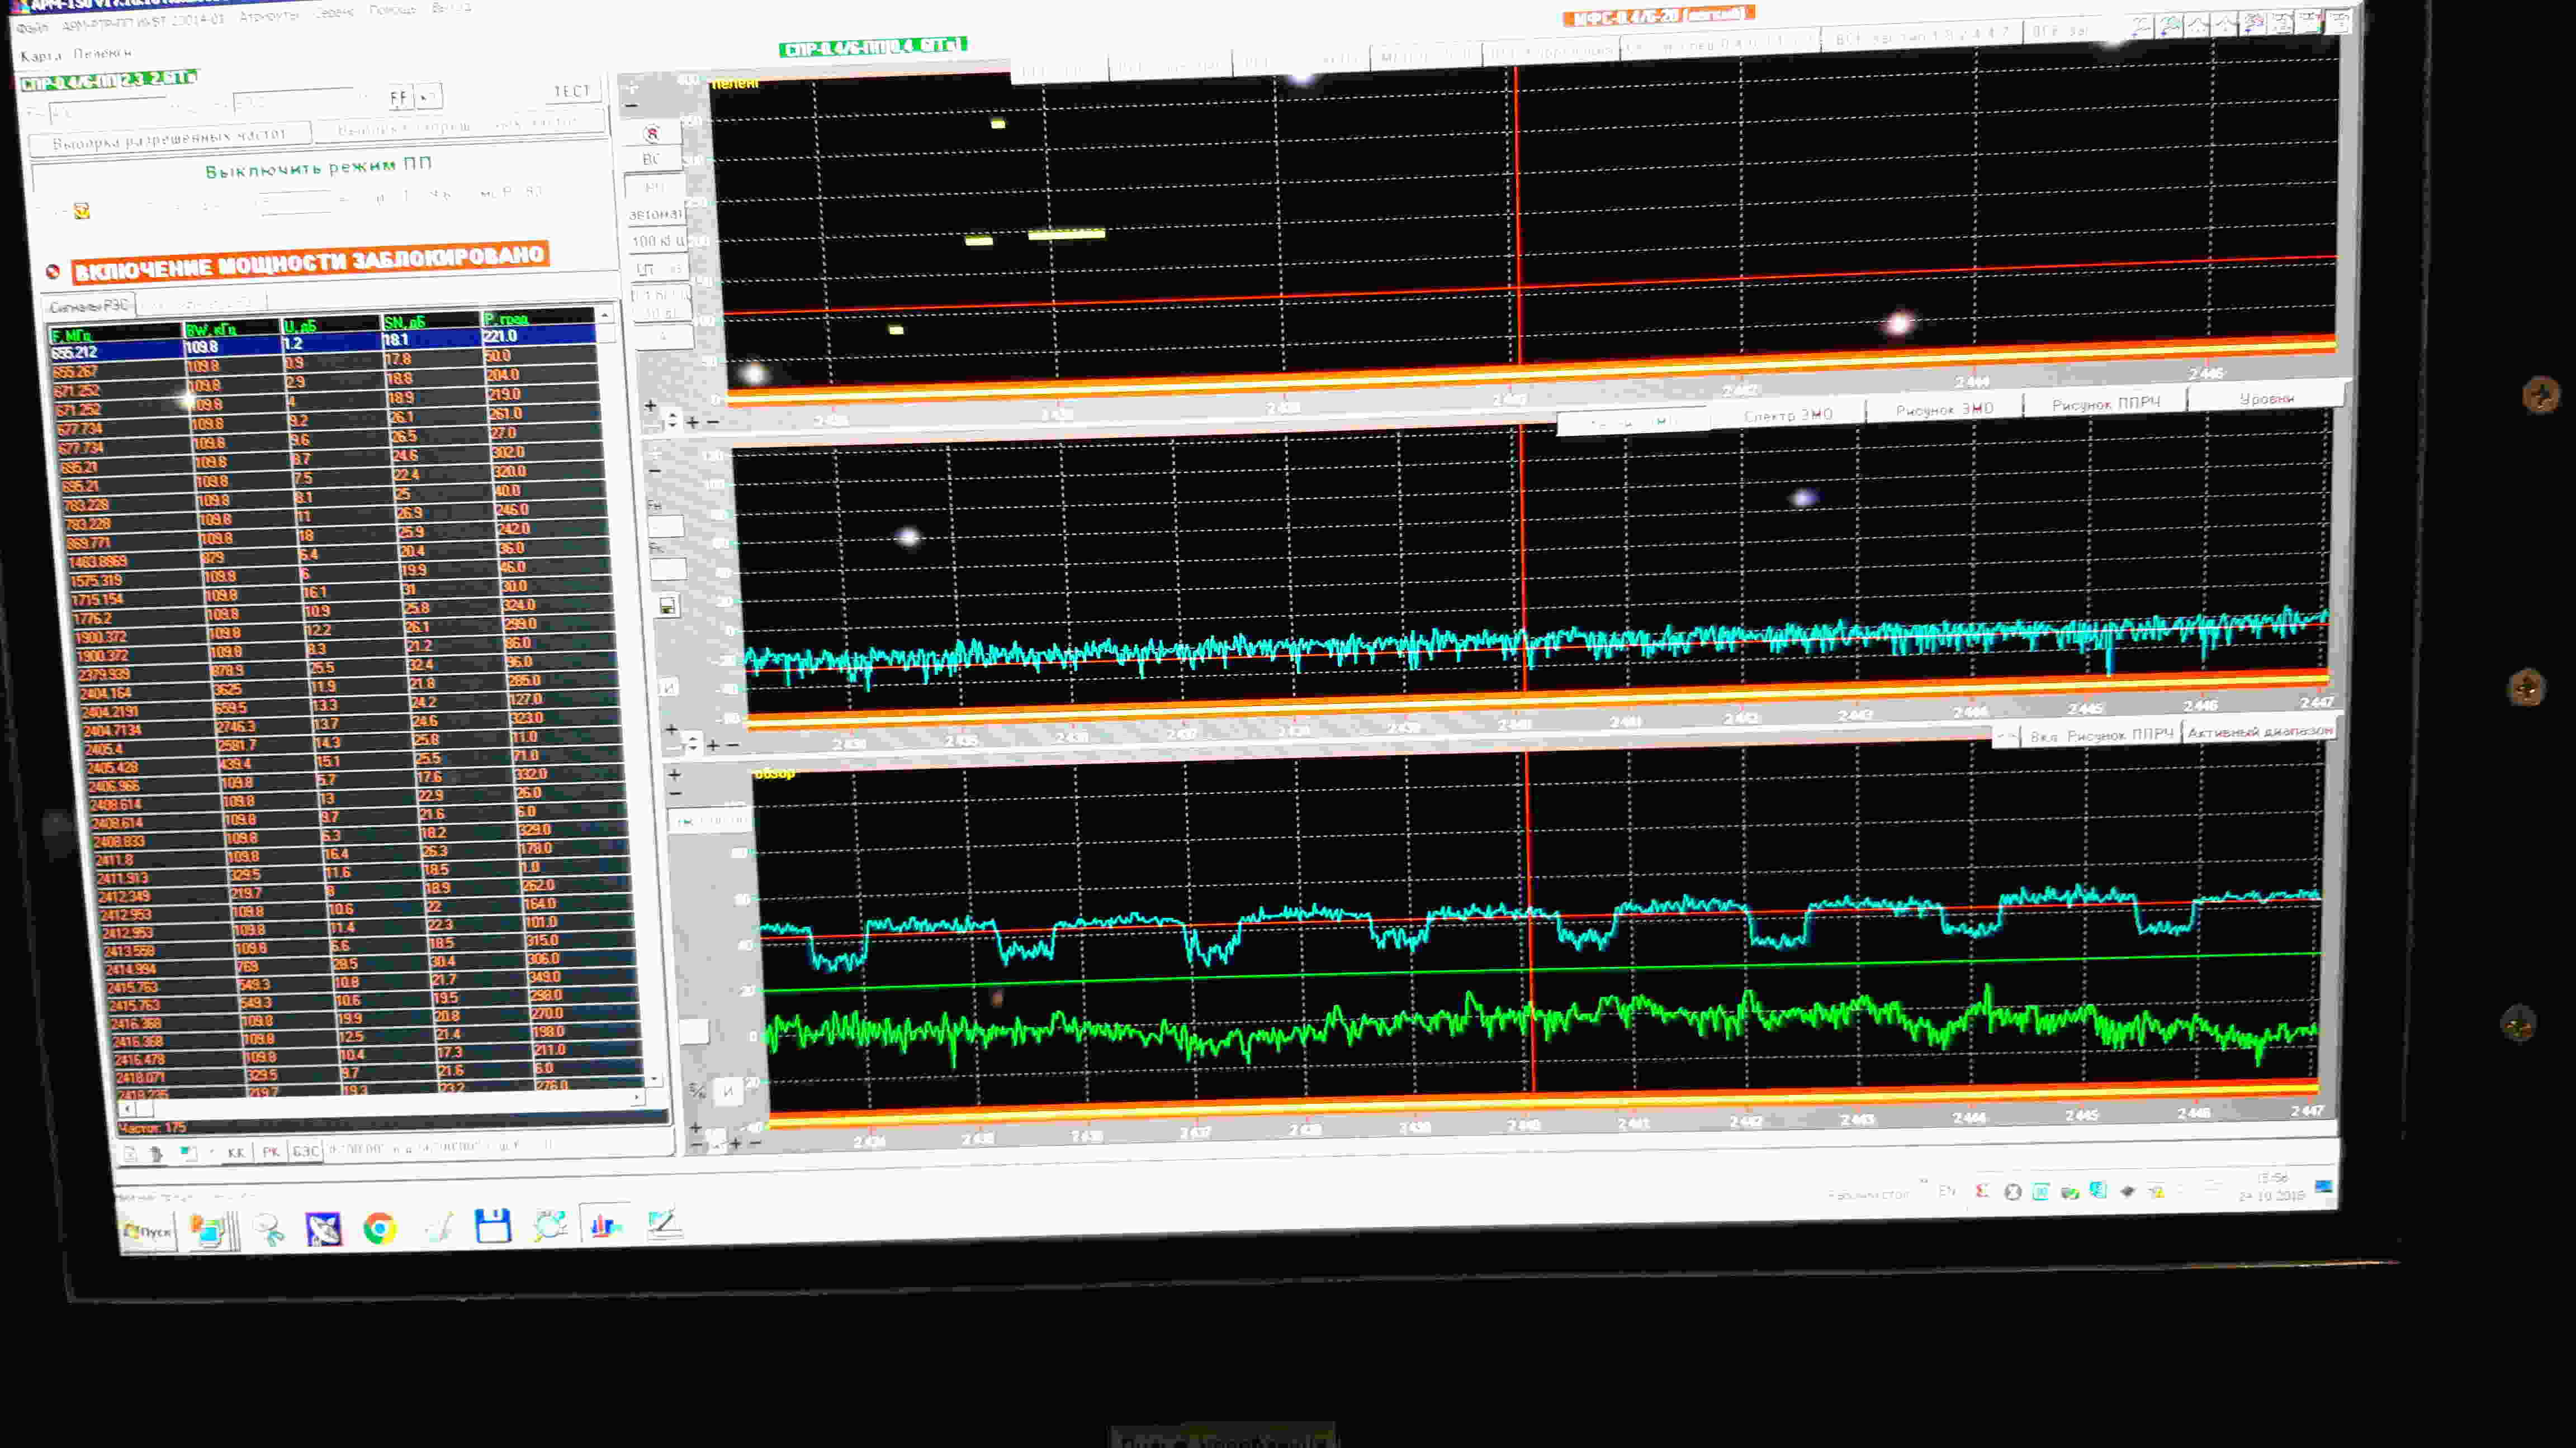Click the БЭС button below the table
This screenshot has height=1448, width=2576.
click(305, 1150)
